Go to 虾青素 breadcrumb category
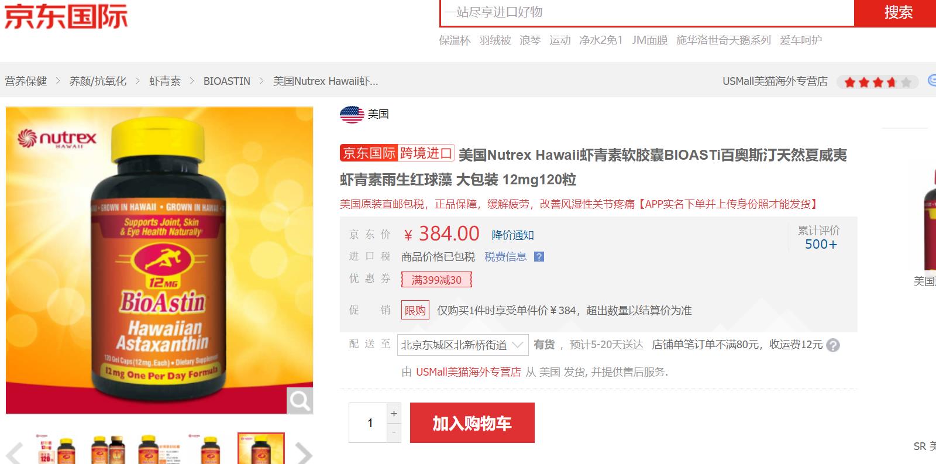The height and width of the screenshot is (464, 936). point(165,81)
